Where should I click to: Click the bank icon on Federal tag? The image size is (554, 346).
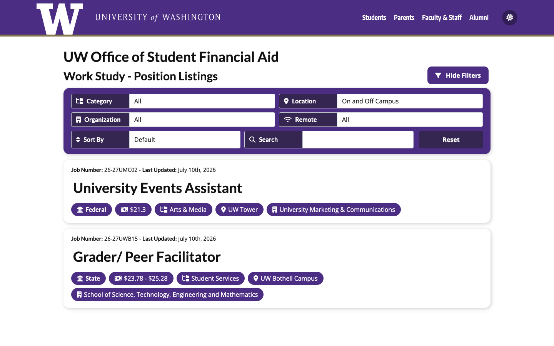[x=80, y=210]
